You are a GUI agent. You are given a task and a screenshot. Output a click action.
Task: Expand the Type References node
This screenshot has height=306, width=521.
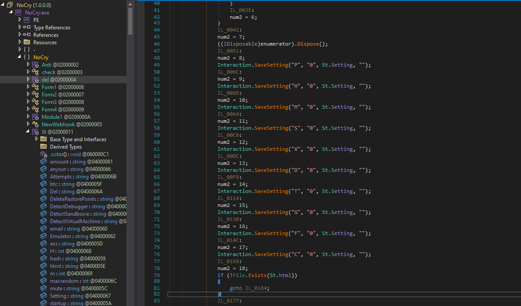pyautogui.click(x=20, y=27)
